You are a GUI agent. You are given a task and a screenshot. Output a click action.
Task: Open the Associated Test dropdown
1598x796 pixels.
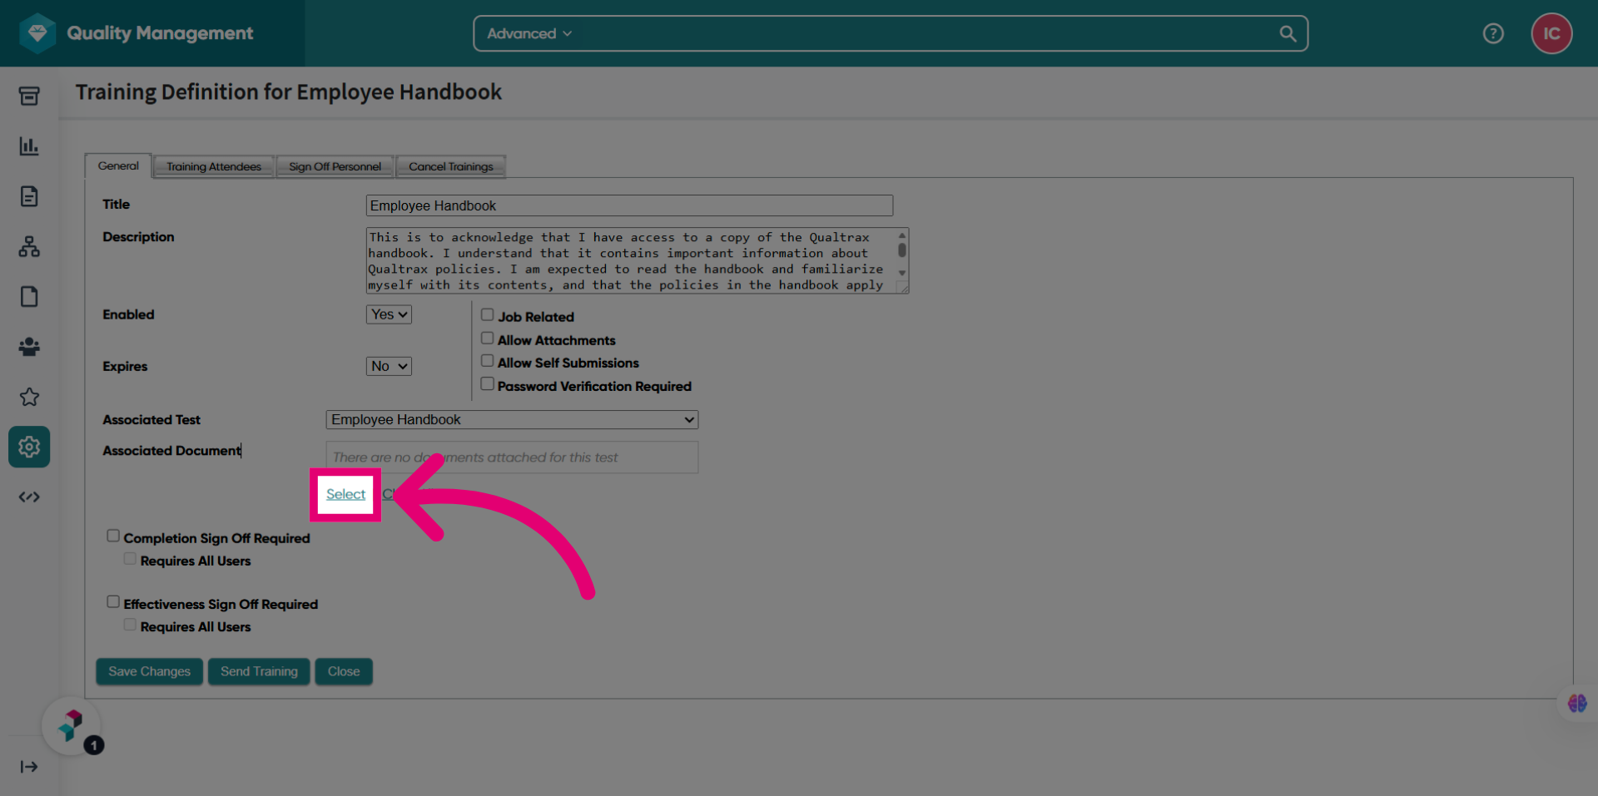(512, 420)
